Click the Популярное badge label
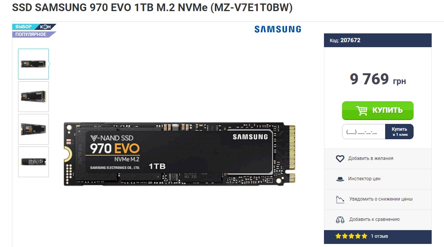 coord(30,35)
